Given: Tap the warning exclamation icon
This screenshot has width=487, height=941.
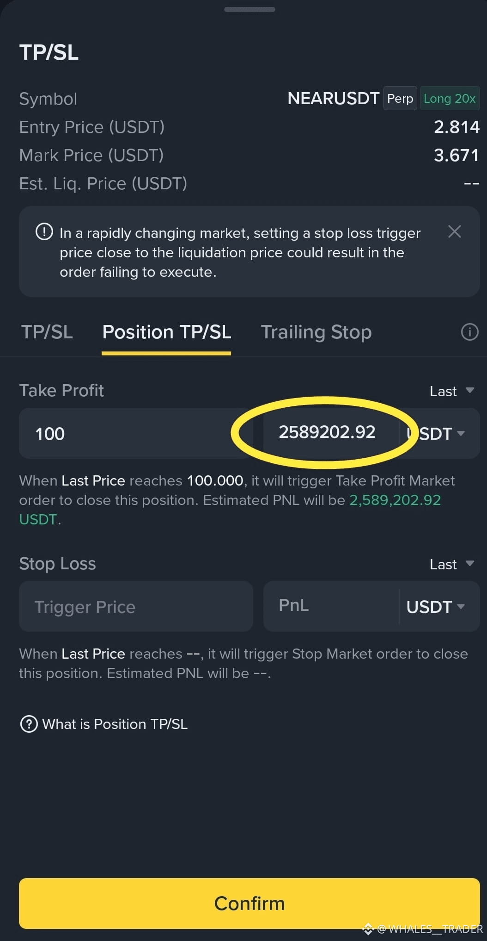Looking at the screenshot, I should pyautogui.click(x=44, y=231).
